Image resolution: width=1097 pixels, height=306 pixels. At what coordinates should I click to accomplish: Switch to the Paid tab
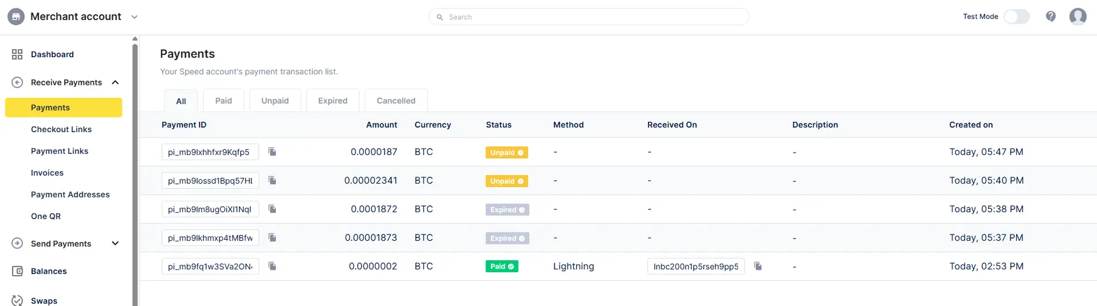(x=224, y=100)
